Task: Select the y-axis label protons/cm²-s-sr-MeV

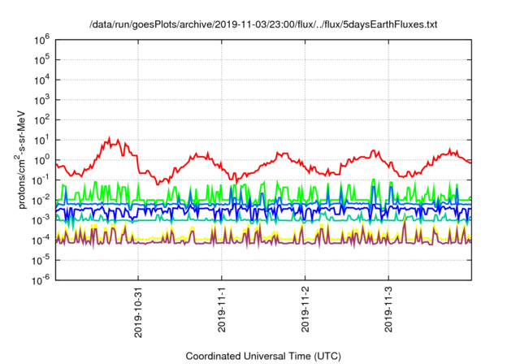Action: pos(20,158)
